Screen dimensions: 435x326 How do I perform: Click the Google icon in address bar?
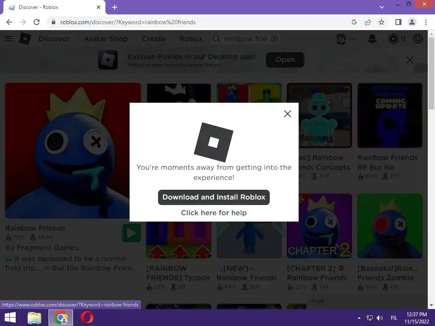[x=354, y=22]
